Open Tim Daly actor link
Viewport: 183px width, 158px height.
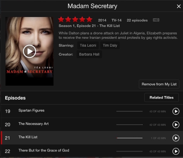click(110, 45)
